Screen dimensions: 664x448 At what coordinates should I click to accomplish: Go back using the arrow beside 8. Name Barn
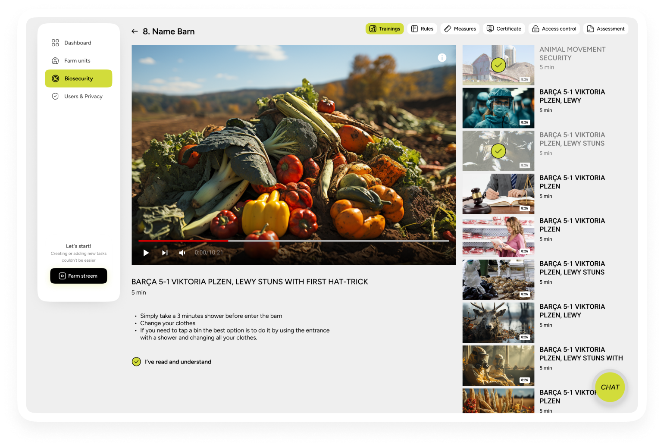[135, 31]
